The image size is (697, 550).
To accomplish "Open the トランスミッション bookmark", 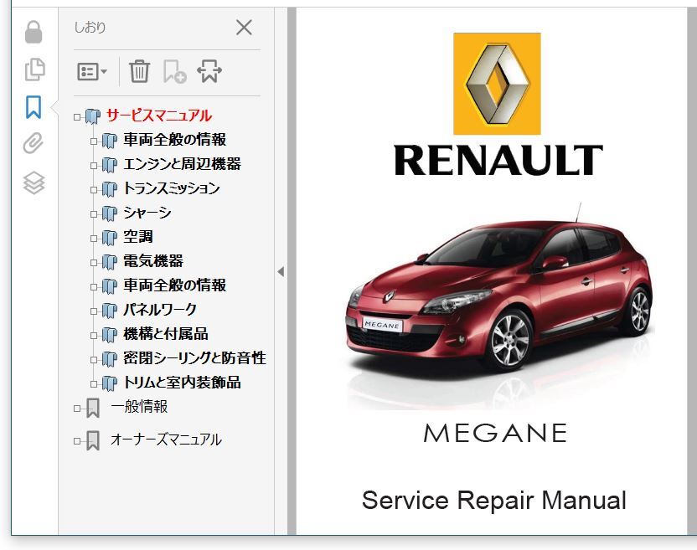I will [x=171, y=188].
